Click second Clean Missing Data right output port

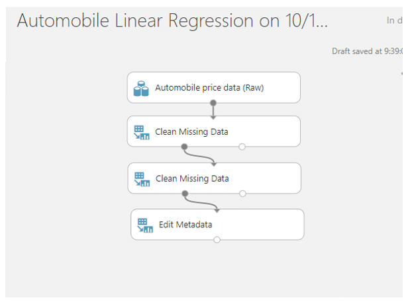(242, 194)
